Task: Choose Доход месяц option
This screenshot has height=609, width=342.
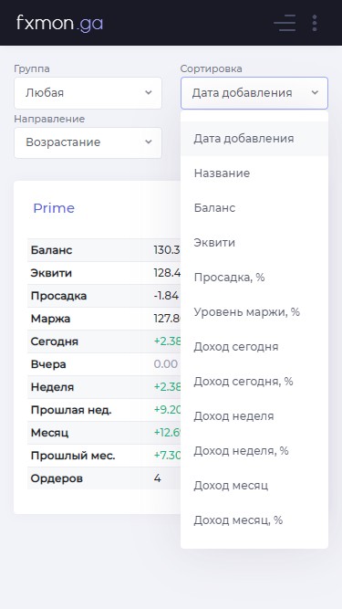Action: (254, 486)
